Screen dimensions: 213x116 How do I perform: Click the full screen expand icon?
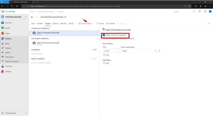[209, 23]
